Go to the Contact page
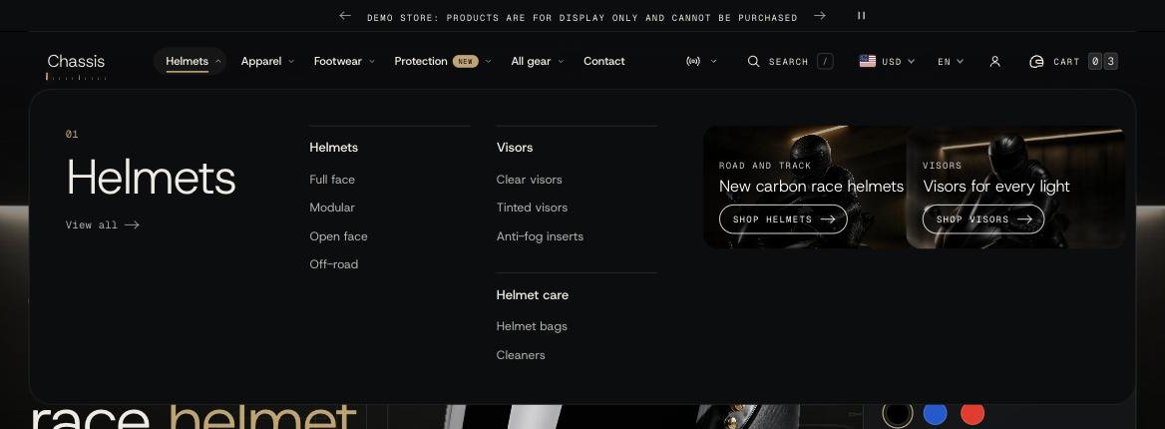Image resolution: width=1165 pixels, height=429 pixels. click(x=604, y=61)
